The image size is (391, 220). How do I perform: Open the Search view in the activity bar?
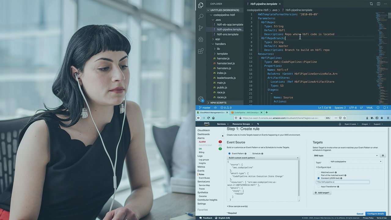pos(201,16)
